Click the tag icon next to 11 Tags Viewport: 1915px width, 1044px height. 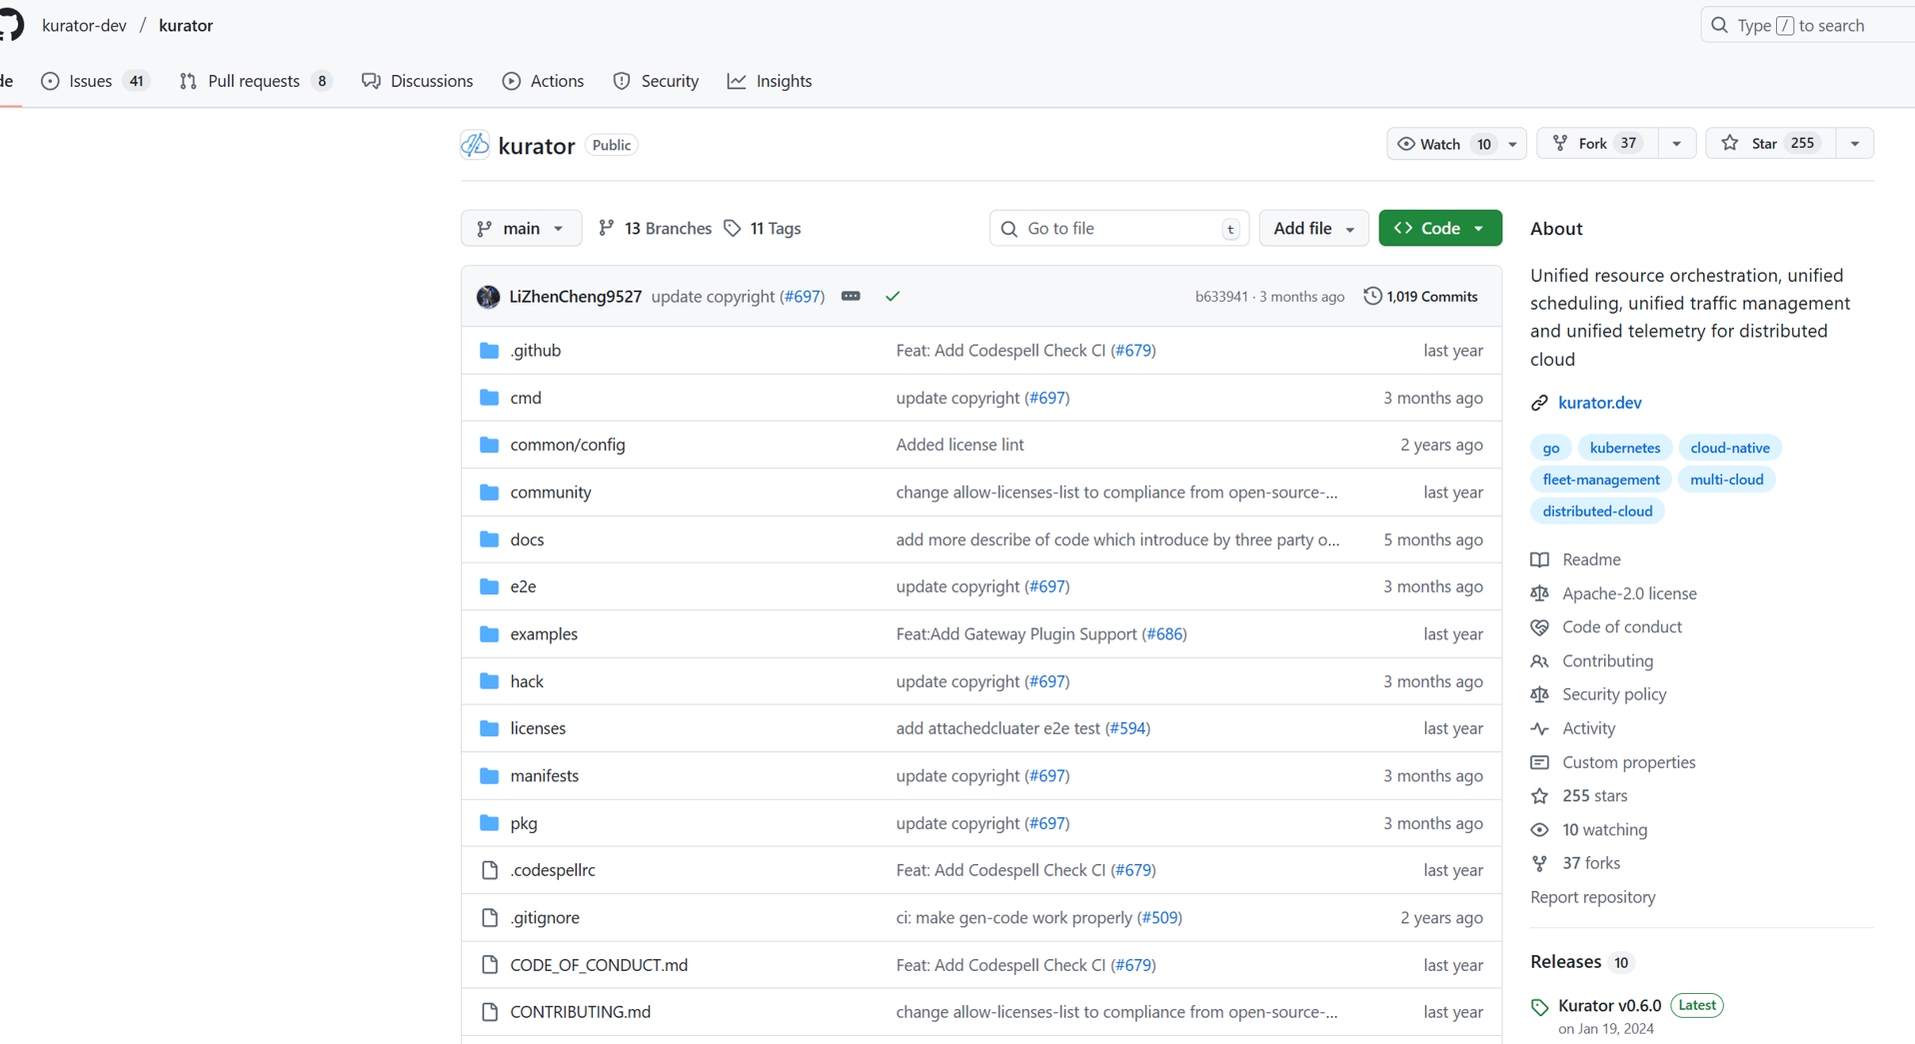point(733,228)
